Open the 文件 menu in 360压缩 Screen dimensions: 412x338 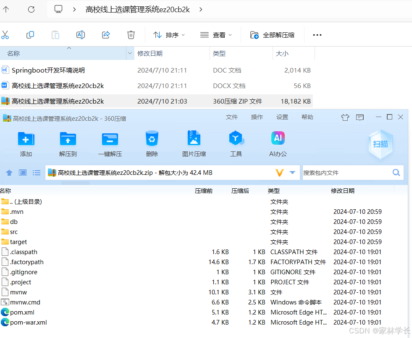tap(231, 117)
